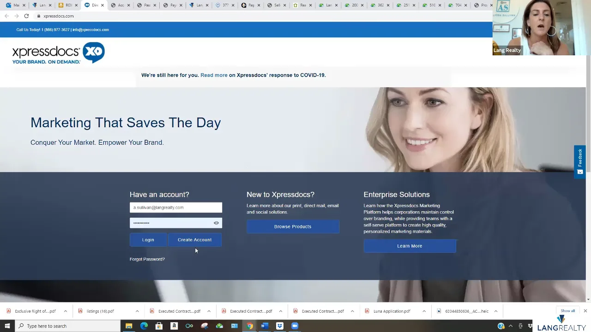Switch to Google Chrome in the taskbar
591x332 pixels.
[249, 326]
